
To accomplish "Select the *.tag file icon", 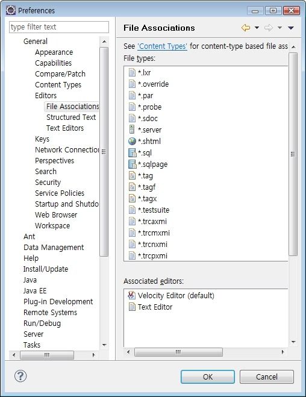I will [132, 175].
